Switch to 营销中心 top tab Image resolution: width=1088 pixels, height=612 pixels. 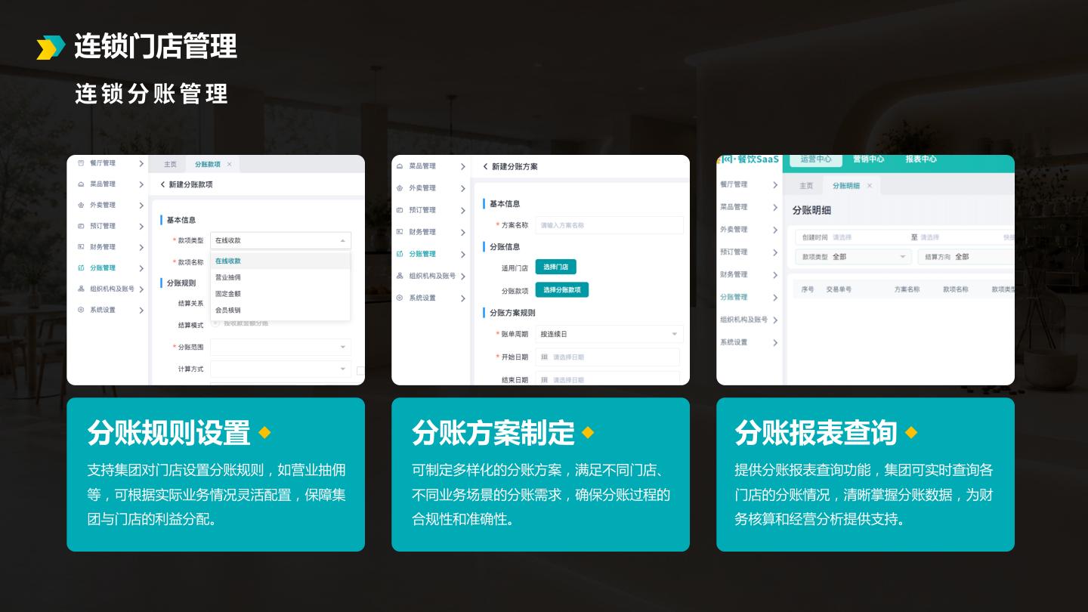(868, 159)
